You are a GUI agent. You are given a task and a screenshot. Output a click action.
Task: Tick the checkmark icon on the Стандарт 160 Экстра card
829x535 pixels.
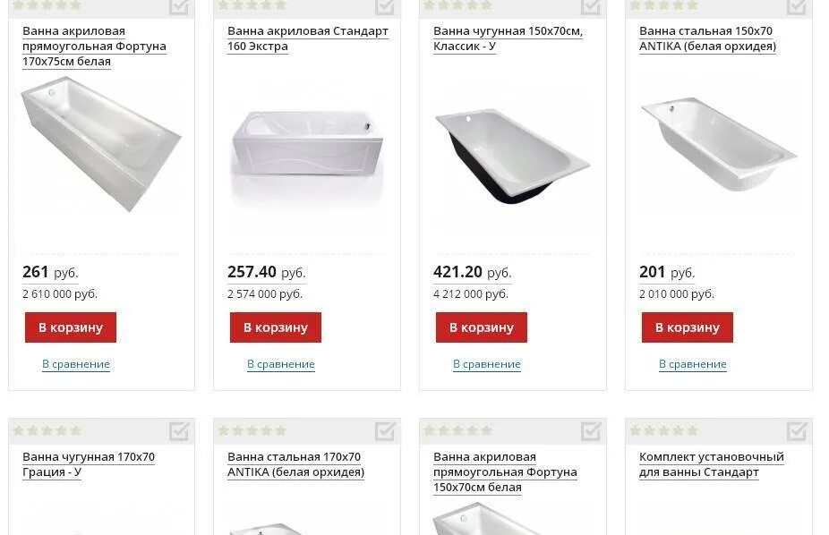[385, 7]
